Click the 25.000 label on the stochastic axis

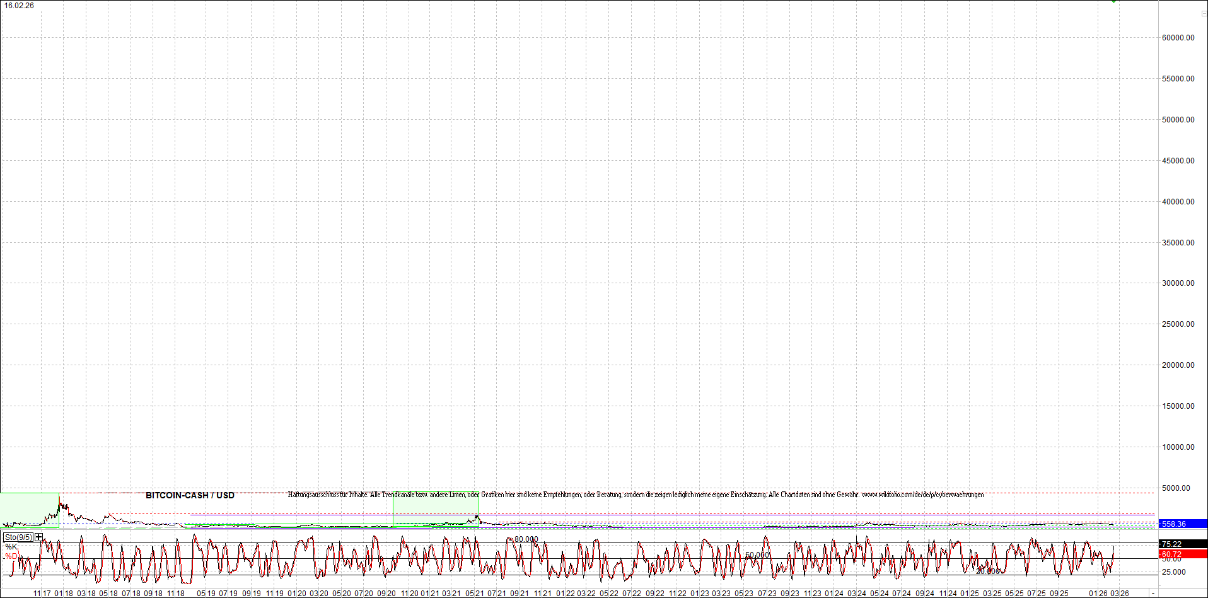(1173, 572)
